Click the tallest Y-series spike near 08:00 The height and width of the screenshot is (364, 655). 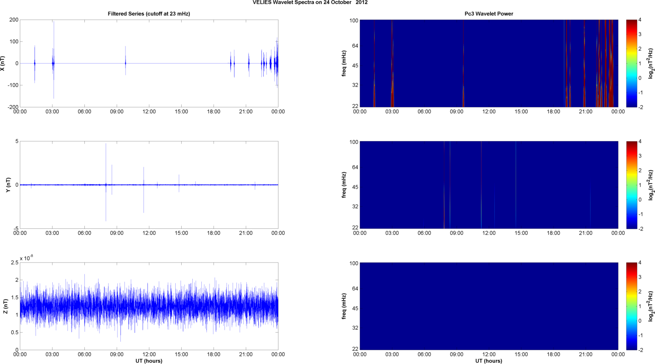click(106, 182)
